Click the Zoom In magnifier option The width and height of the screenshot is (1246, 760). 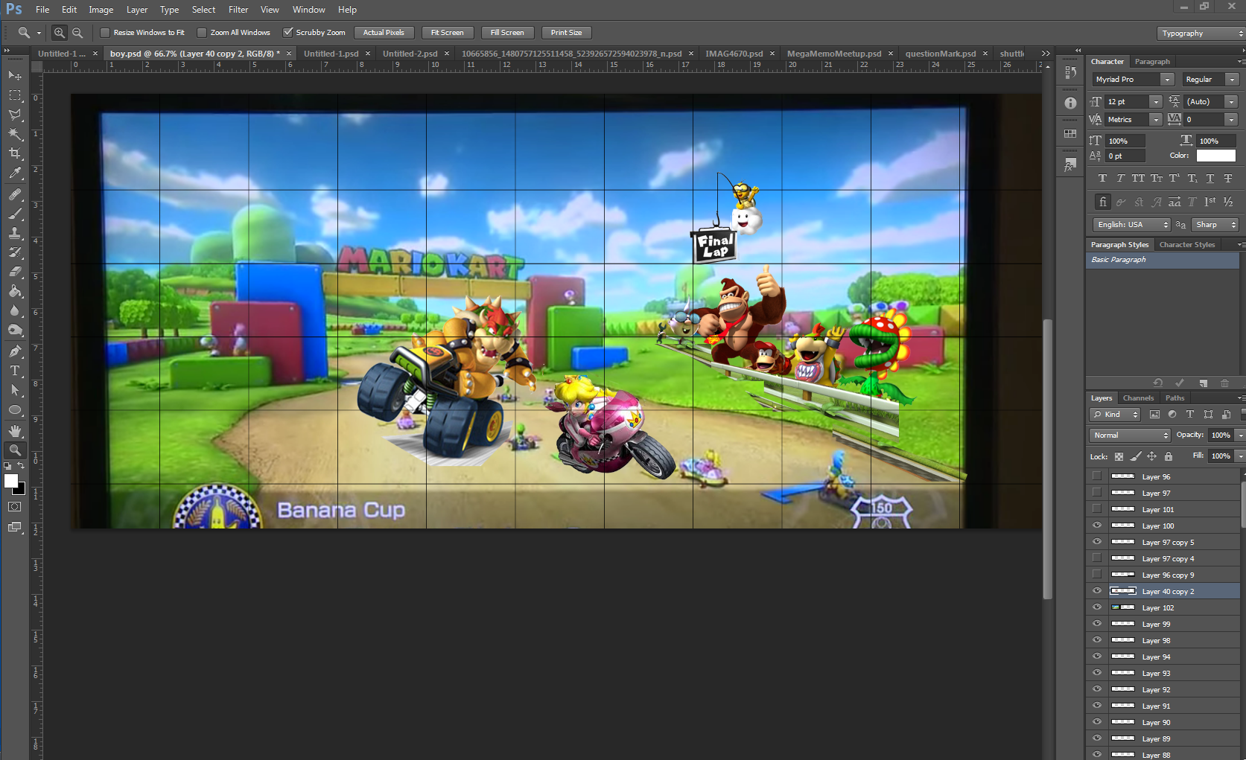pos(60,33)
